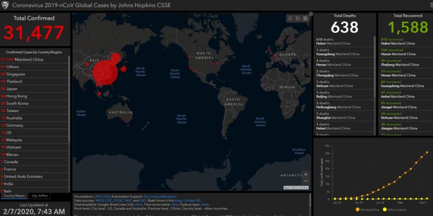Click the Johns Hopkins shield logo
433x216 pixels.
(6, 5)
